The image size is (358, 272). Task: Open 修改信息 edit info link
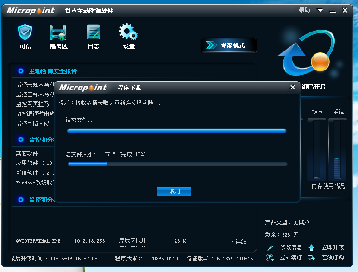(x=291, y=247)
